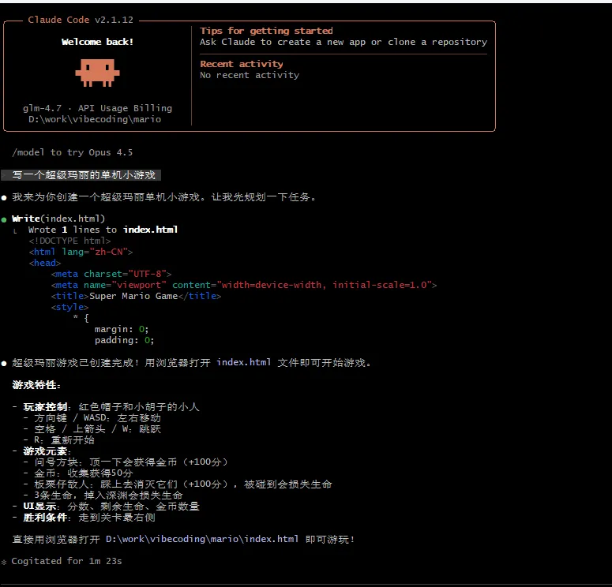Screen dimensions: 612x587
Task: Click the 'Tips for getting started' heading
Action: (266, 31)
